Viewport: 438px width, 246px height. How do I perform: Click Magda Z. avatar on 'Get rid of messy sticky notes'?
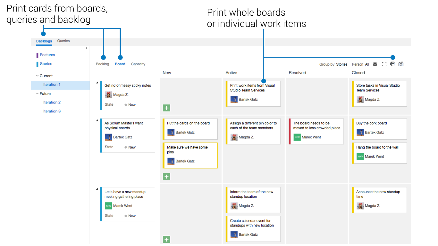[x=108, y=95]
